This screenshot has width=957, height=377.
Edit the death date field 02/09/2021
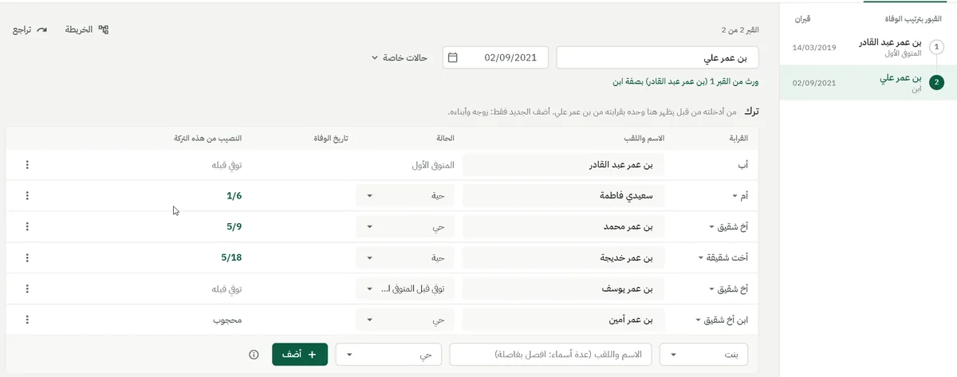click(495, 58)
